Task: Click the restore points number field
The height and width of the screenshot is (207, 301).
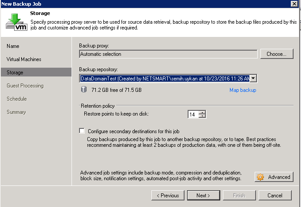Action: (x=193, y=114)
